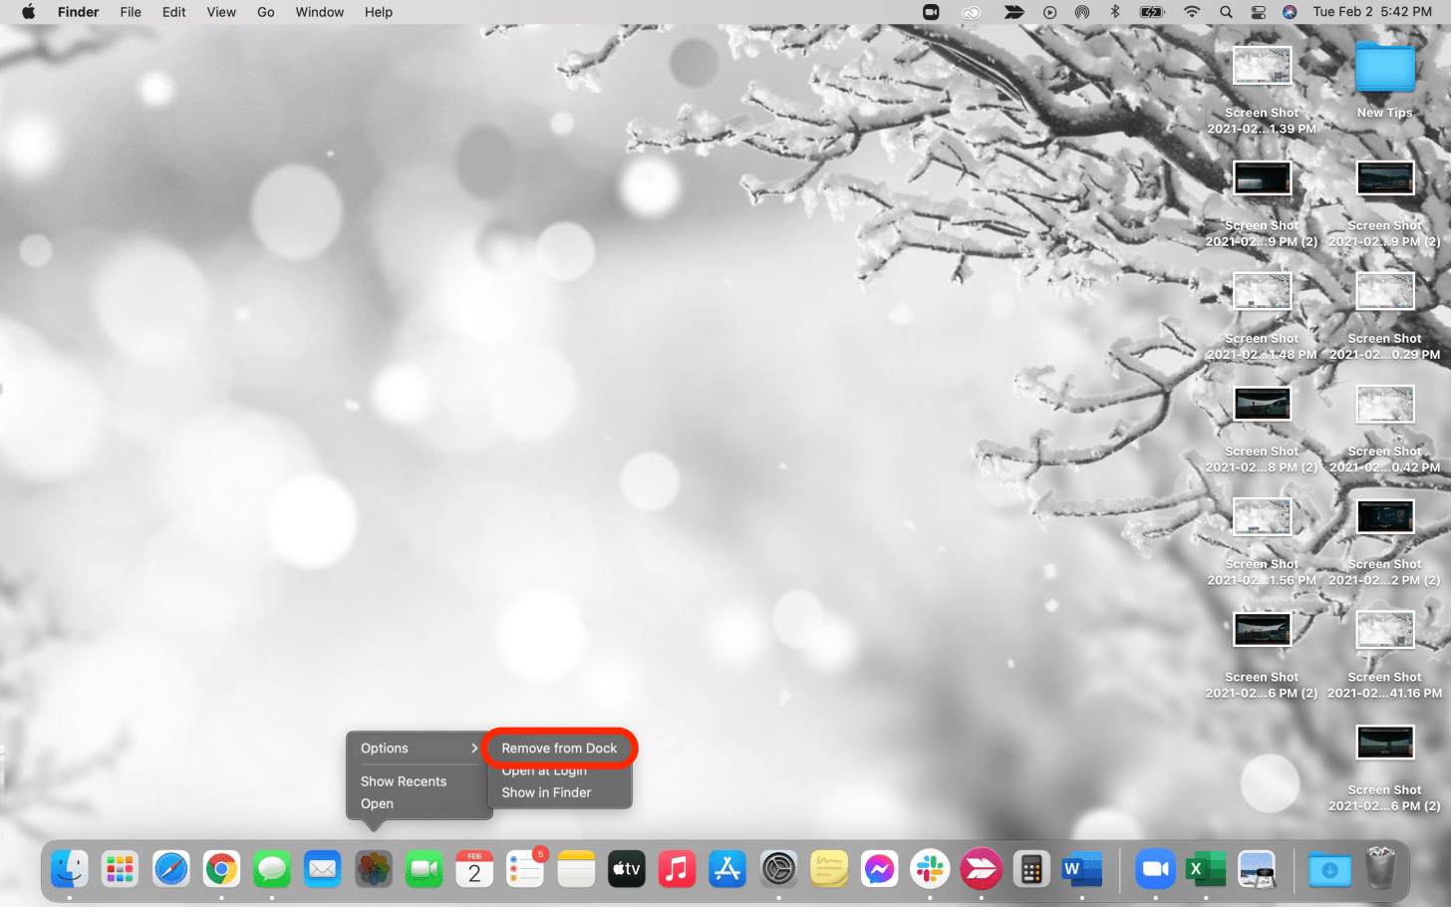1451x907 pixels.
Task: Open Facebook Messenger
Action: tap(880, 868)
